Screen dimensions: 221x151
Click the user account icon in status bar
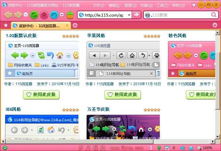coord(151,148)
